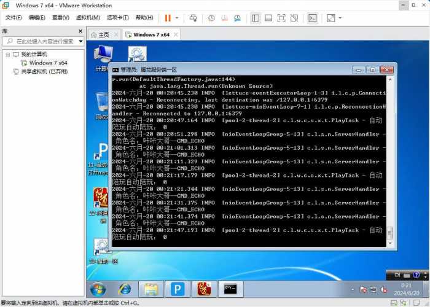The image size is (430, 307).
Task: Close the Windows 7 x64 tab
Action: tap(176, 35)
